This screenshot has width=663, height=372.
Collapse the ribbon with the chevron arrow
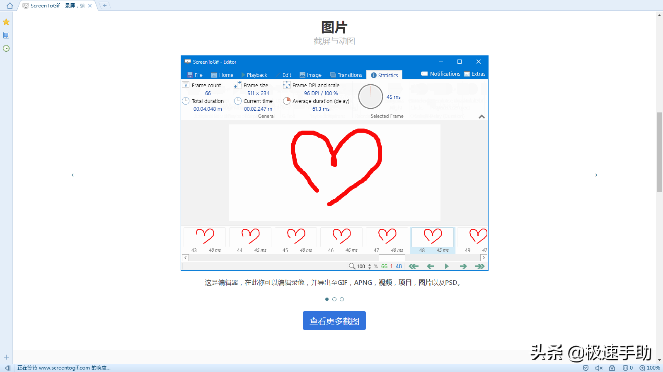click(482, 117)
